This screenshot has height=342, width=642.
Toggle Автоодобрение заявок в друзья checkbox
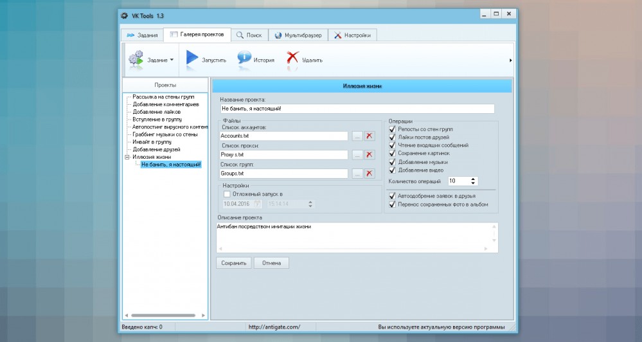[392, 196]
